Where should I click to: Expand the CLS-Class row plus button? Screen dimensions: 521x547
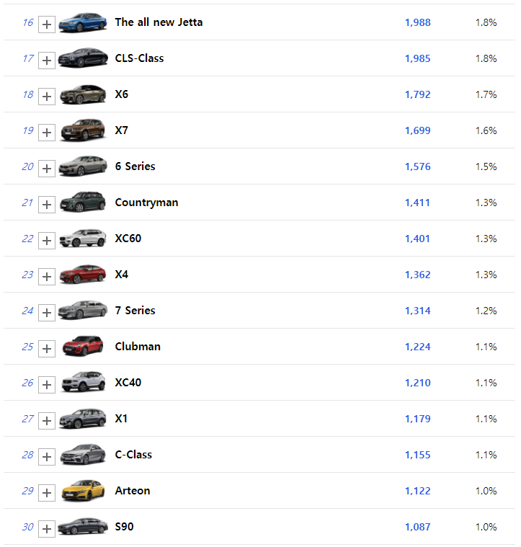click(x=47, y=61)
